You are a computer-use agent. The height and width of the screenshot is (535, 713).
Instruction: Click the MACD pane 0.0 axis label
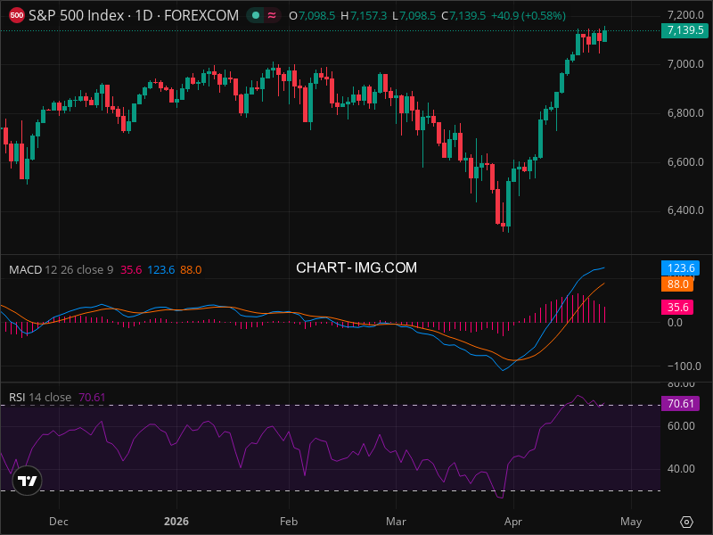coord(675,323)
